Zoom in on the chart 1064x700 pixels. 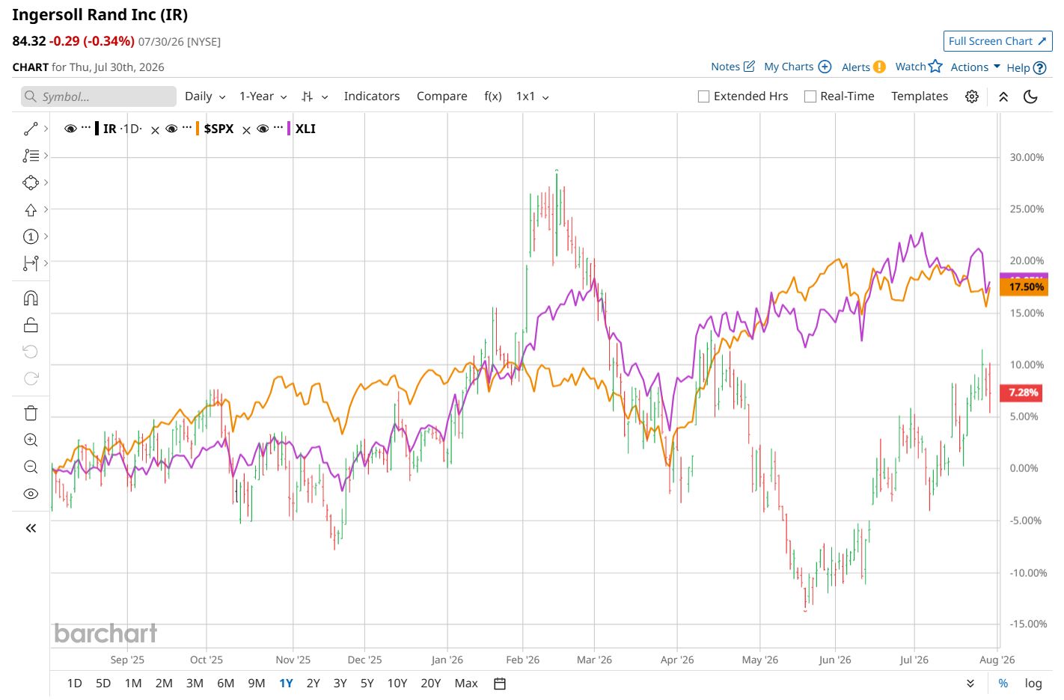click(x=31, y=440)
